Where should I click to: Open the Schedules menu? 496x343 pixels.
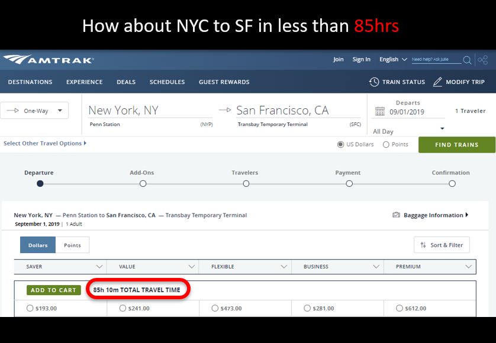(x=167, y=82)
